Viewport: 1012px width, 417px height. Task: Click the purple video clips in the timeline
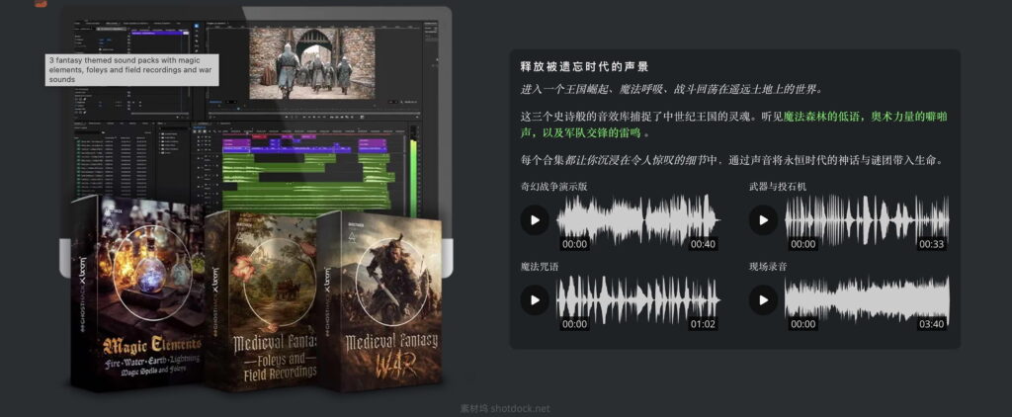304,145
